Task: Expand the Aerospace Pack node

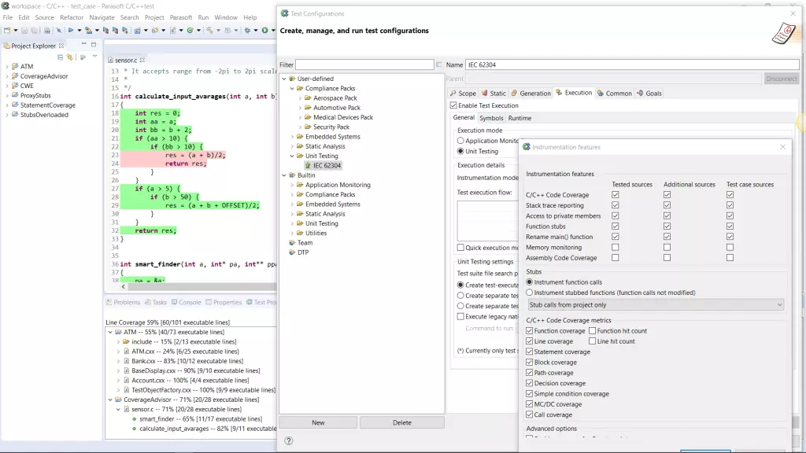Action: 300,98
